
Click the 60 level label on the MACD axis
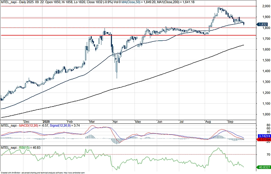(x=260, y=128)
